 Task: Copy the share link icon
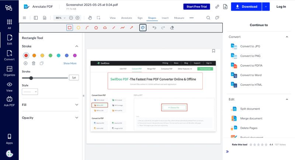tap(217, 7)
